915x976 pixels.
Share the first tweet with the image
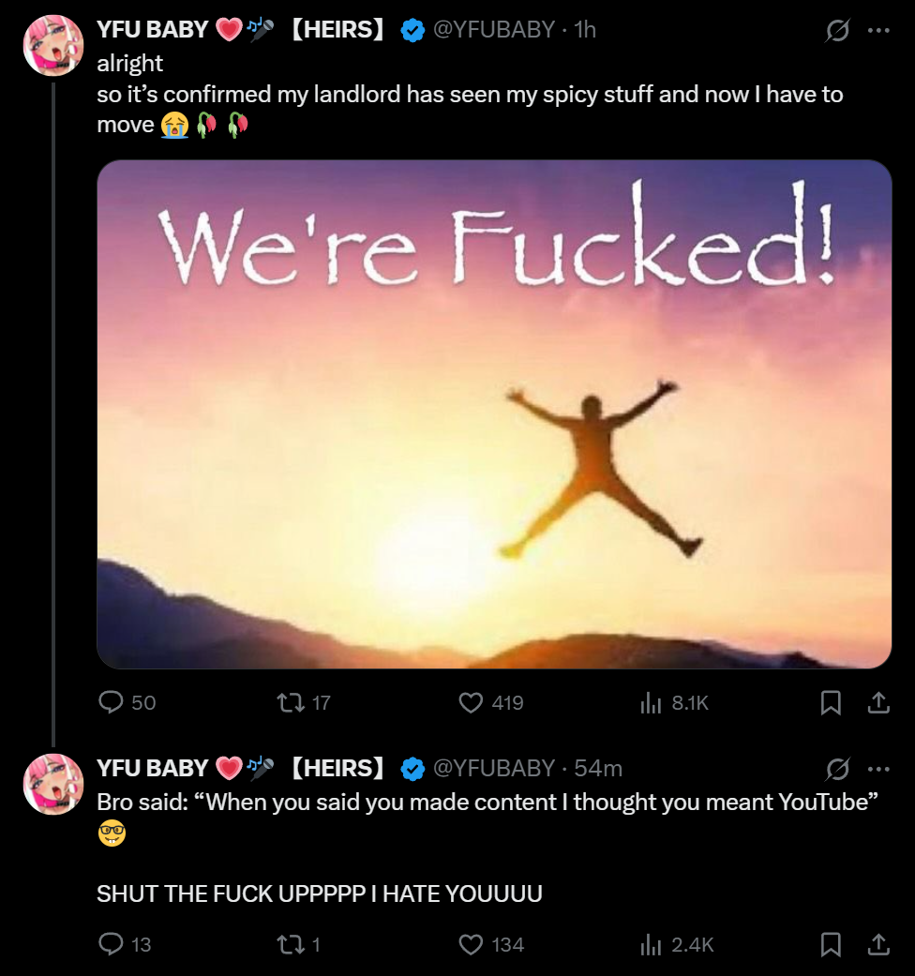[877, 702]
